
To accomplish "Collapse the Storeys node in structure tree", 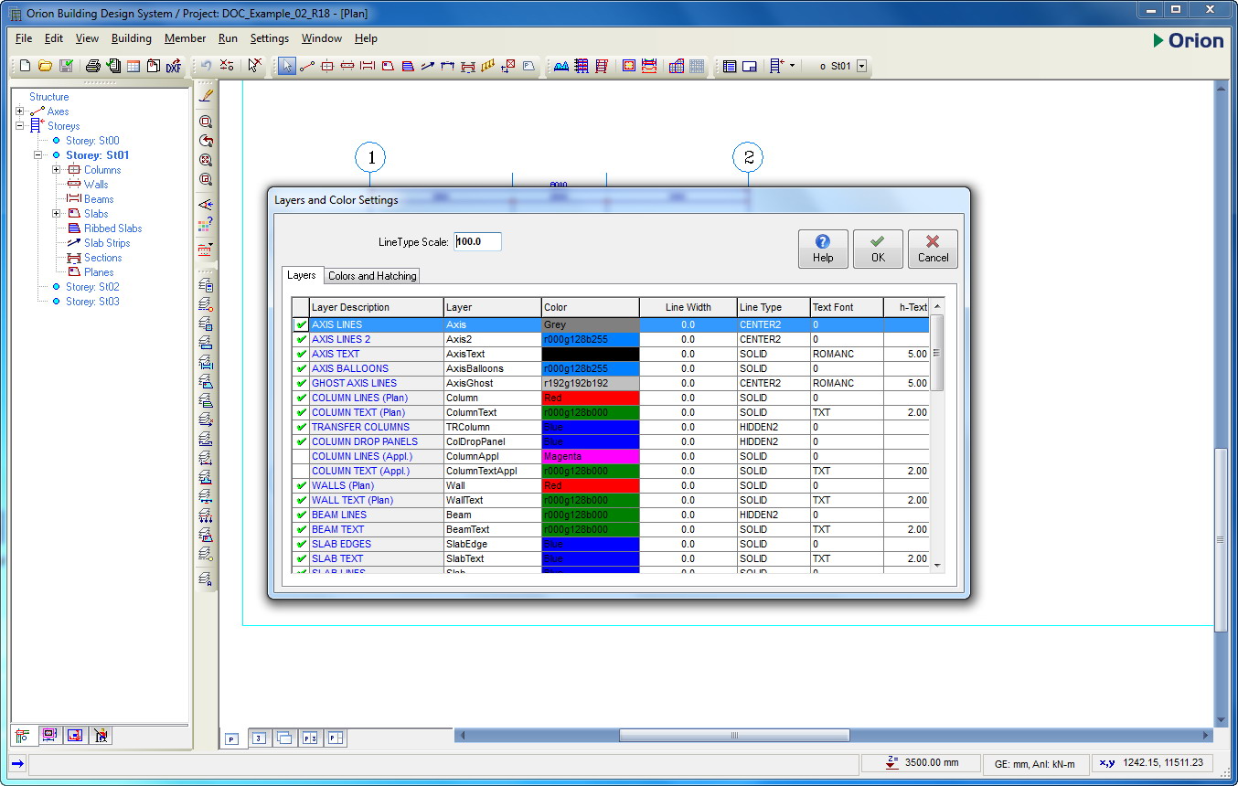I will 19,126.
